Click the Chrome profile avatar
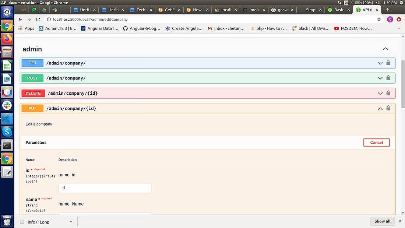This screenshot has width=405, height=228. pos(390,19)
